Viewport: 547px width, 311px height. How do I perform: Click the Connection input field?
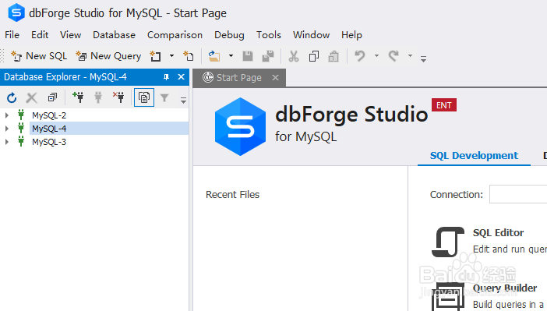(518, 194)
